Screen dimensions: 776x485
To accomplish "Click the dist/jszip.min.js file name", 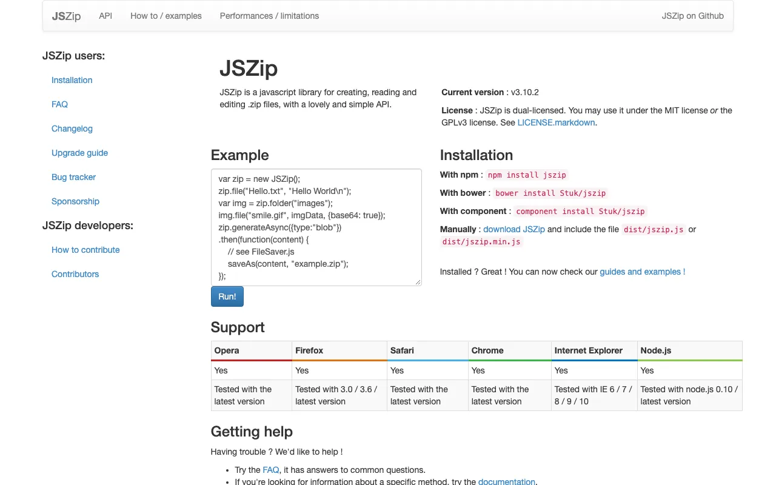I will click(481, 241).
